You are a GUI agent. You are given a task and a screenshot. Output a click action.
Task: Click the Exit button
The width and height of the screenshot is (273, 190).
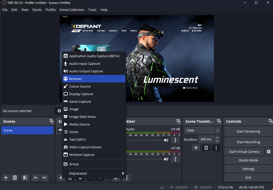tap(248, 178)
